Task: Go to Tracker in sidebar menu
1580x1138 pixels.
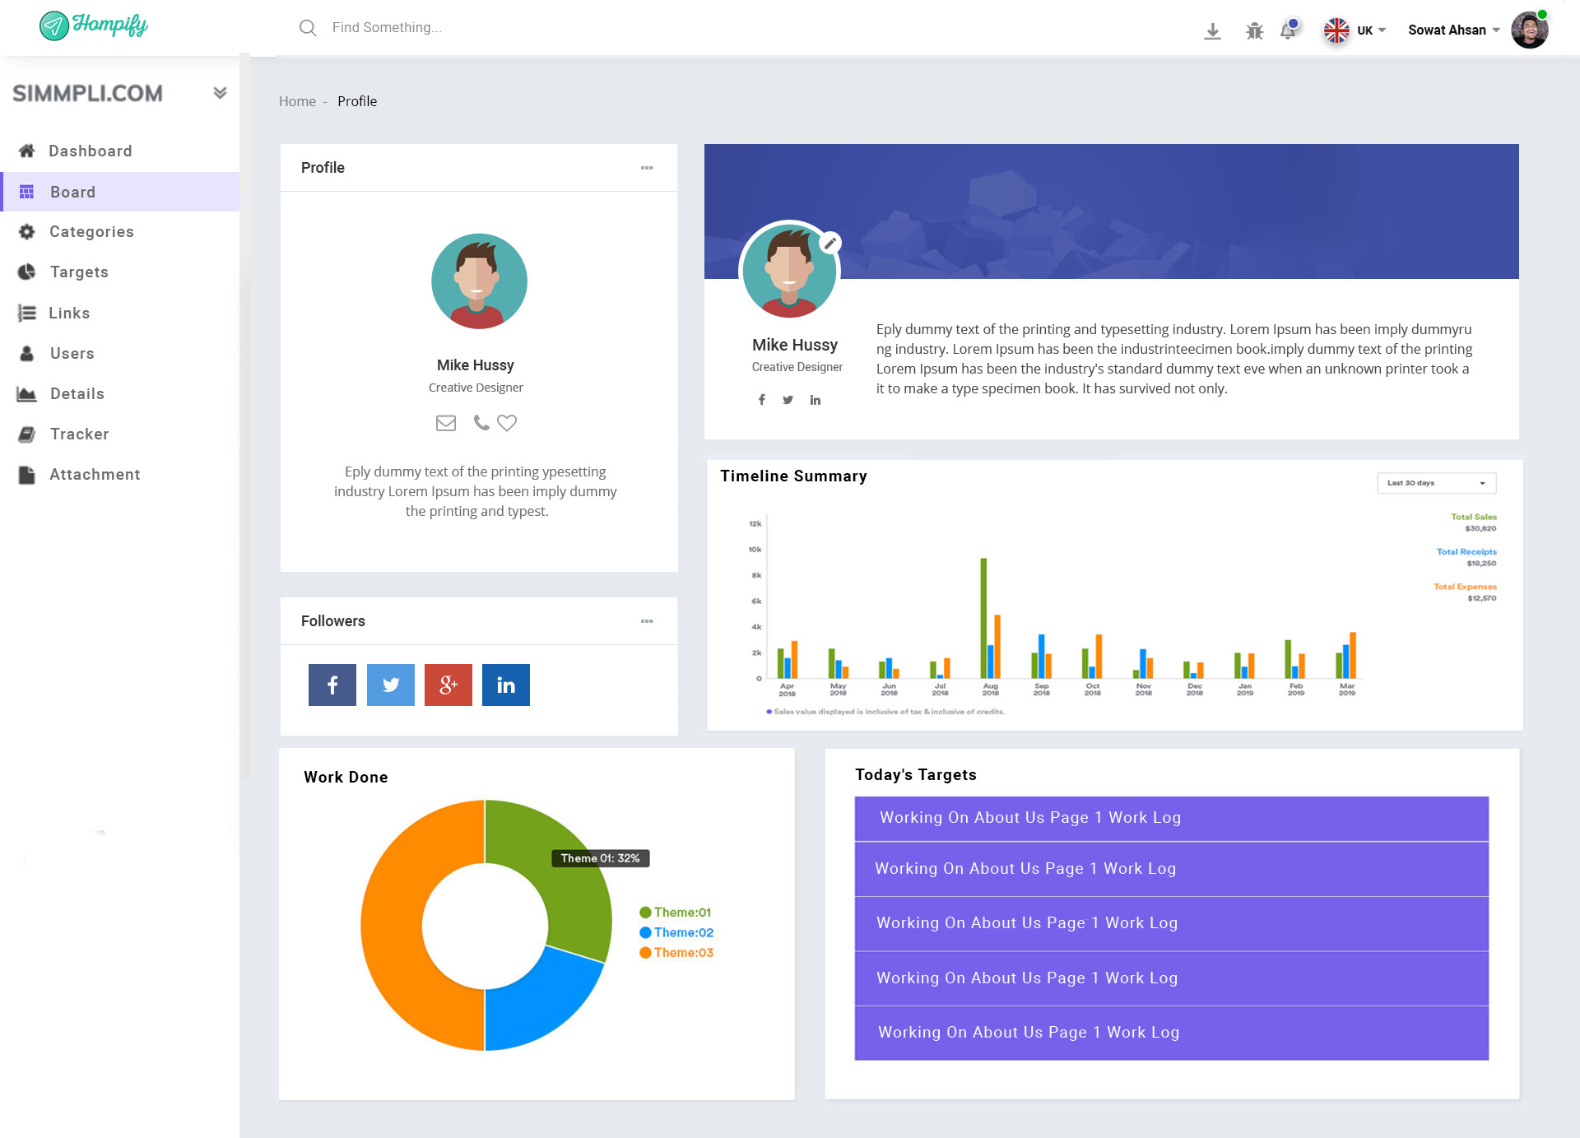Action: [x=79, y=434]
